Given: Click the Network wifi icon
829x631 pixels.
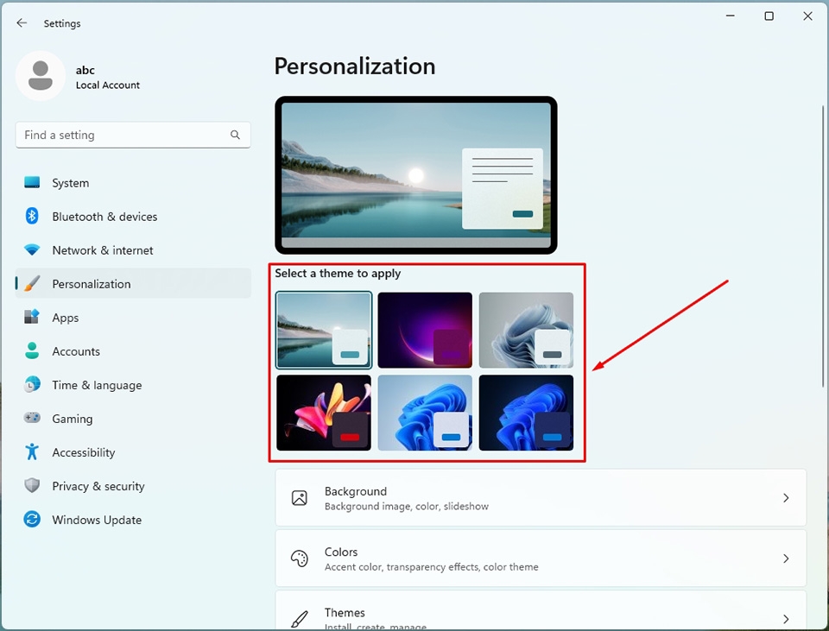Looking at the screenshot, I should (x=32, y=250).
